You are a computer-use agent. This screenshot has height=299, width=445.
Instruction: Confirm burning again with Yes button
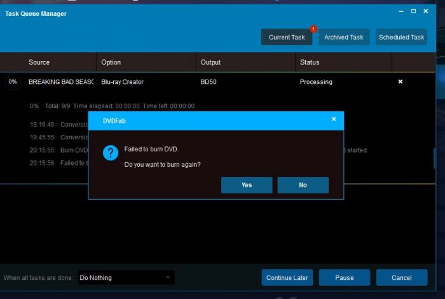point(247,185)
